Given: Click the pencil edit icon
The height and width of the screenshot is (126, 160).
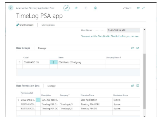Looking at the screenshot, I should click(x=67, y=8).
